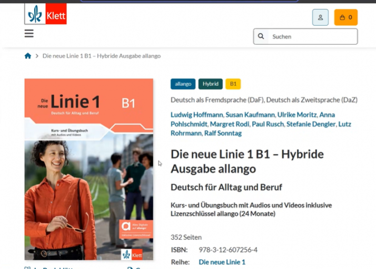Open the Die neue Linie 1 book cover
The image size is (376, 269).
(x=88, y=169)
